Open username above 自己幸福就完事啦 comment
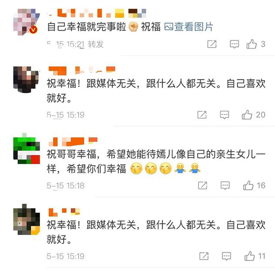Image resolution: width=275 pixels, height=271 pixels. click(x=97, y=13)
